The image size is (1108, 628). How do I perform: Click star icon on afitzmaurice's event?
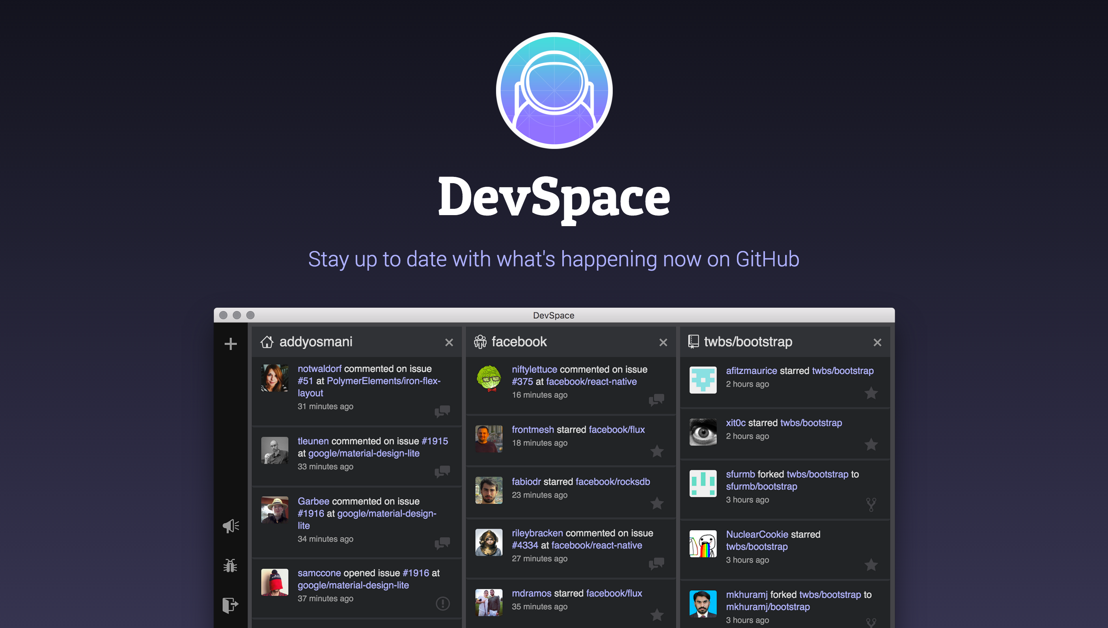coord(871,393)
